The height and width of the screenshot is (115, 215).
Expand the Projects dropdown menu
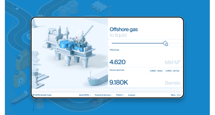[120, 95]
